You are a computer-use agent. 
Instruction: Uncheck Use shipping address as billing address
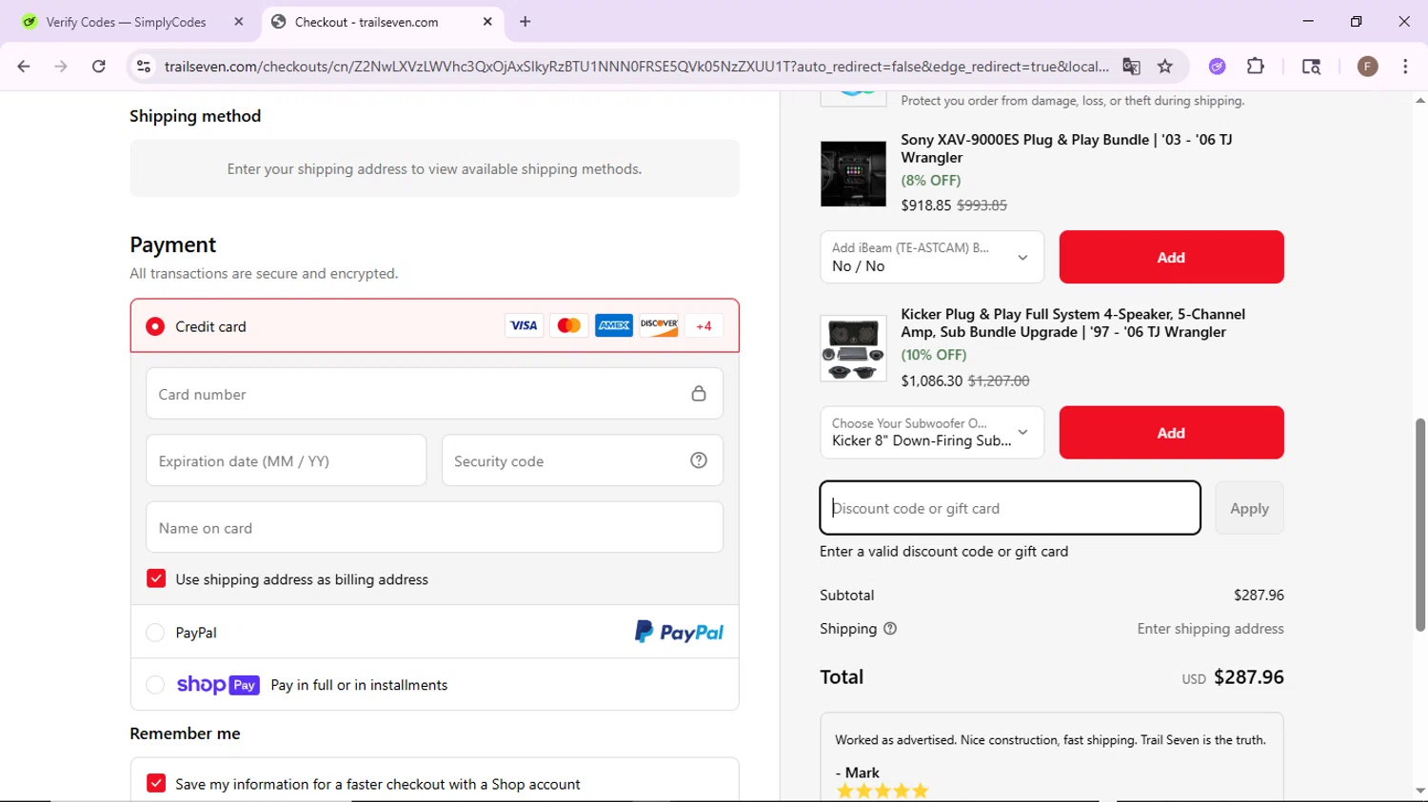click(156, 578)
